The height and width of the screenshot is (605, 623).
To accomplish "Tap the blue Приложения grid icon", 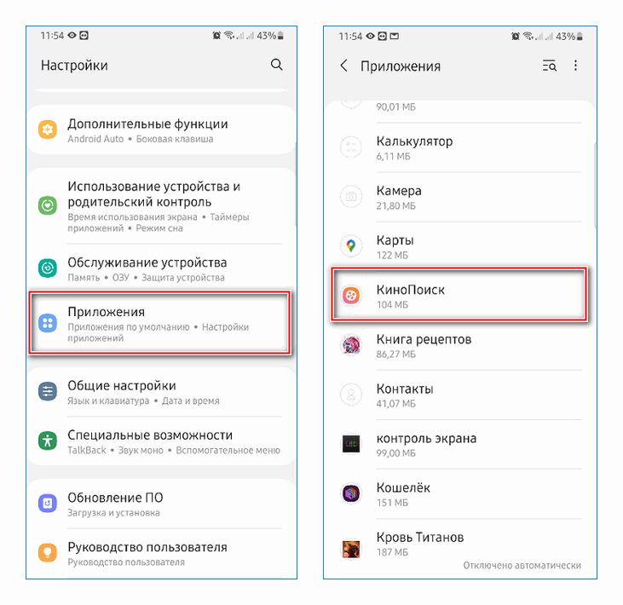I will tap(48, 323).
